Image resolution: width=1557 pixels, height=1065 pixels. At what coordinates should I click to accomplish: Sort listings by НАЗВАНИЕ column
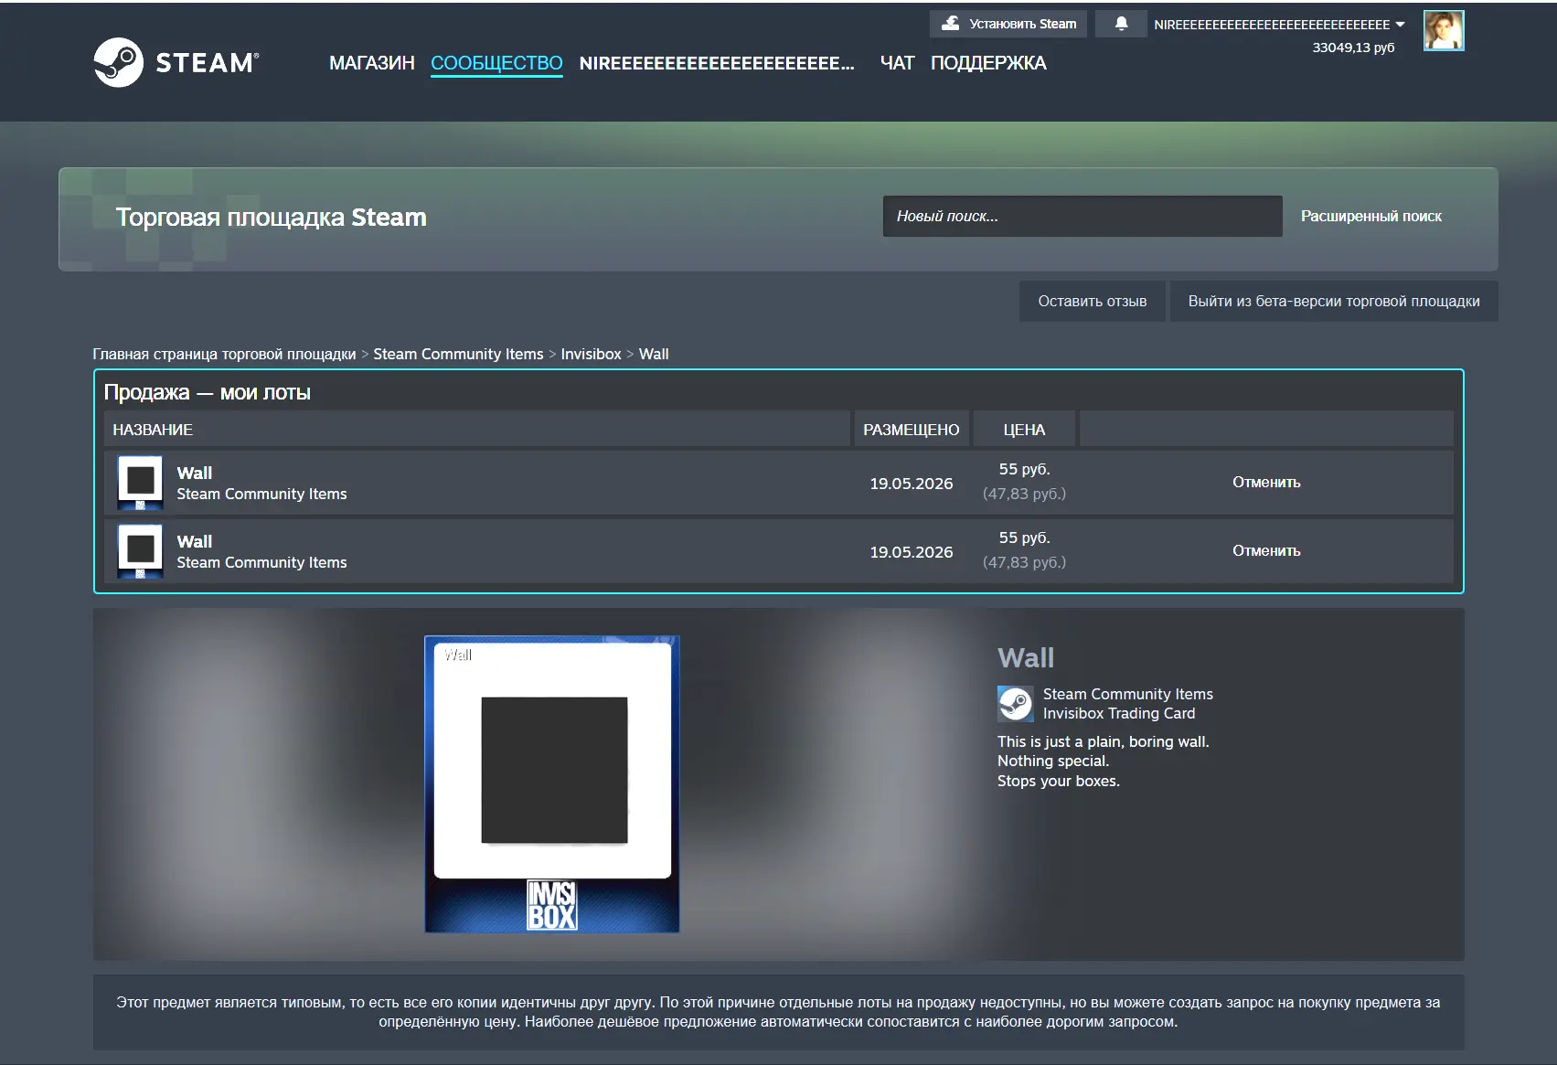[x=477, y=429]
